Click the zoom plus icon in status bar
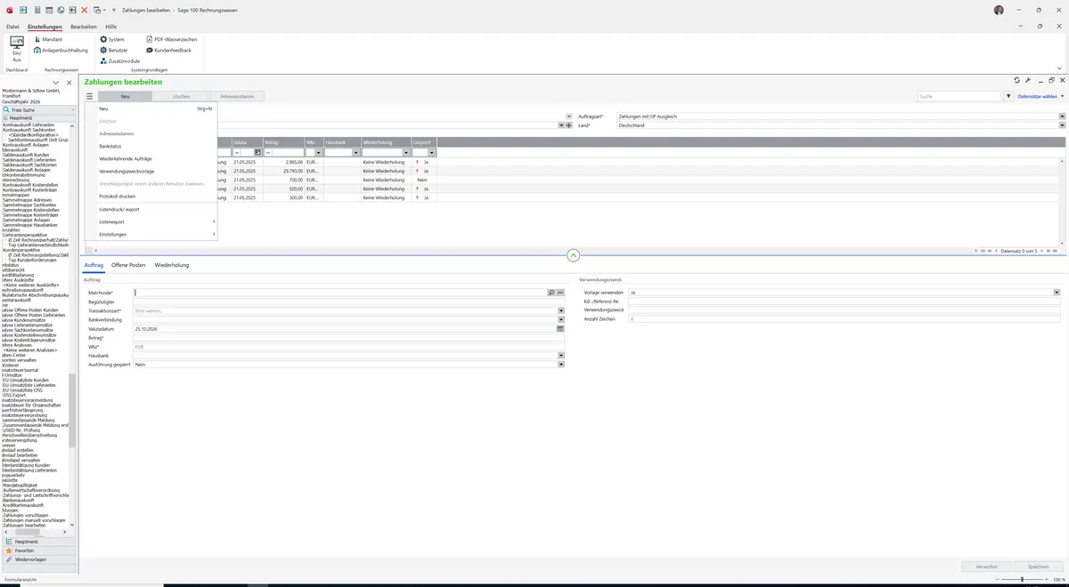The image size is (1069, 587). tap(1048, 579)
